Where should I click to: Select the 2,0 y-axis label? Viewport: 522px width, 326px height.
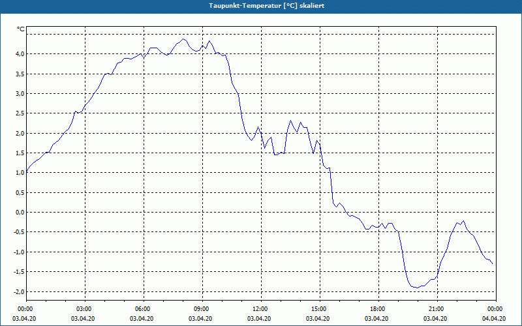(x=20, y=133)
